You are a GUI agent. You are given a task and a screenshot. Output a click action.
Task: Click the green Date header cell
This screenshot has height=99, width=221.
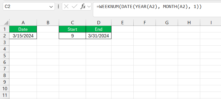[23, 29]
